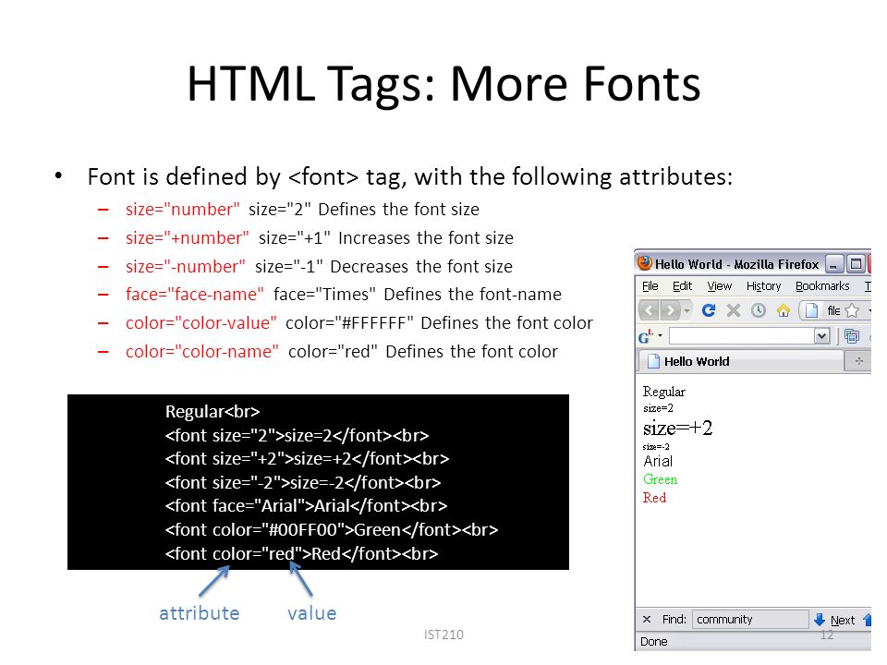This screenshot has height=665, width=887.
Task: Click the red face="face-name" attribute text
Action: coord(195,294)
